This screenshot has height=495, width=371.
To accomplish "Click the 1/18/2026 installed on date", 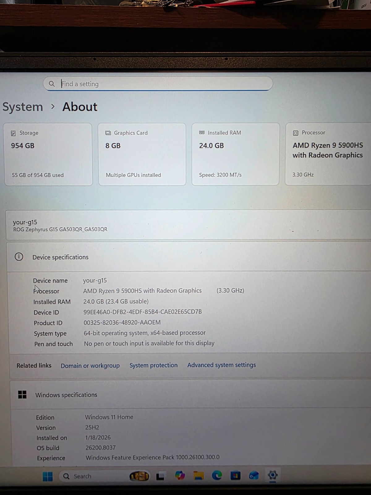I will 98,438.
